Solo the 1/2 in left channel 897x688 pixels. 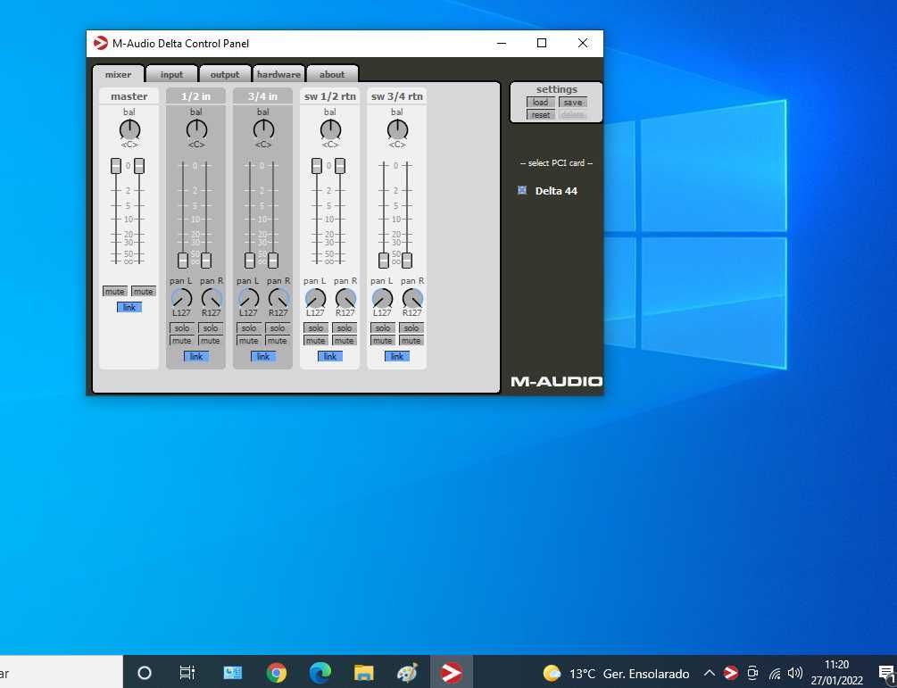pos(182,328)
